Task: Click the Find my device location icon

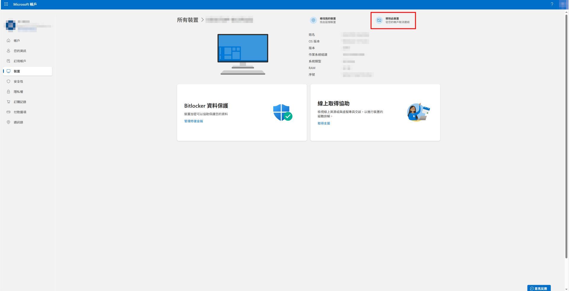Action: (313, 20)
